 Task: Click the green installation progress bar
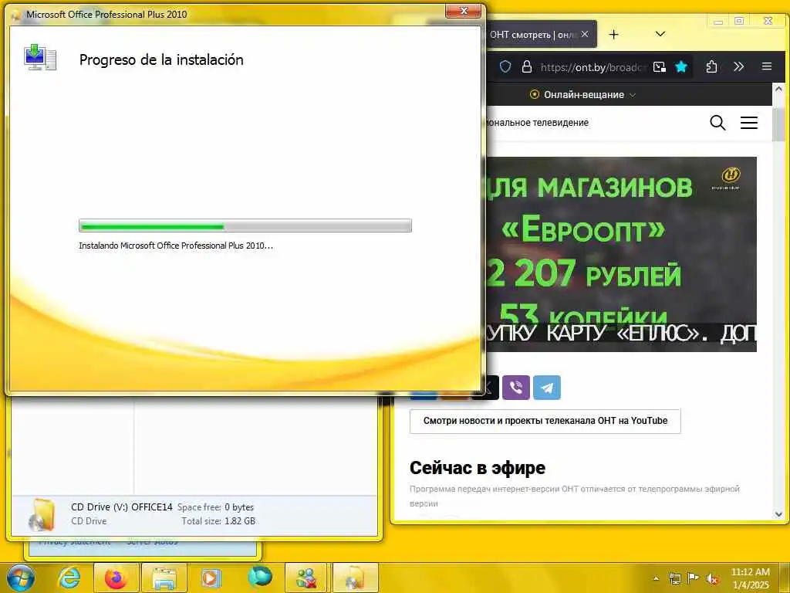click(245, 225)
